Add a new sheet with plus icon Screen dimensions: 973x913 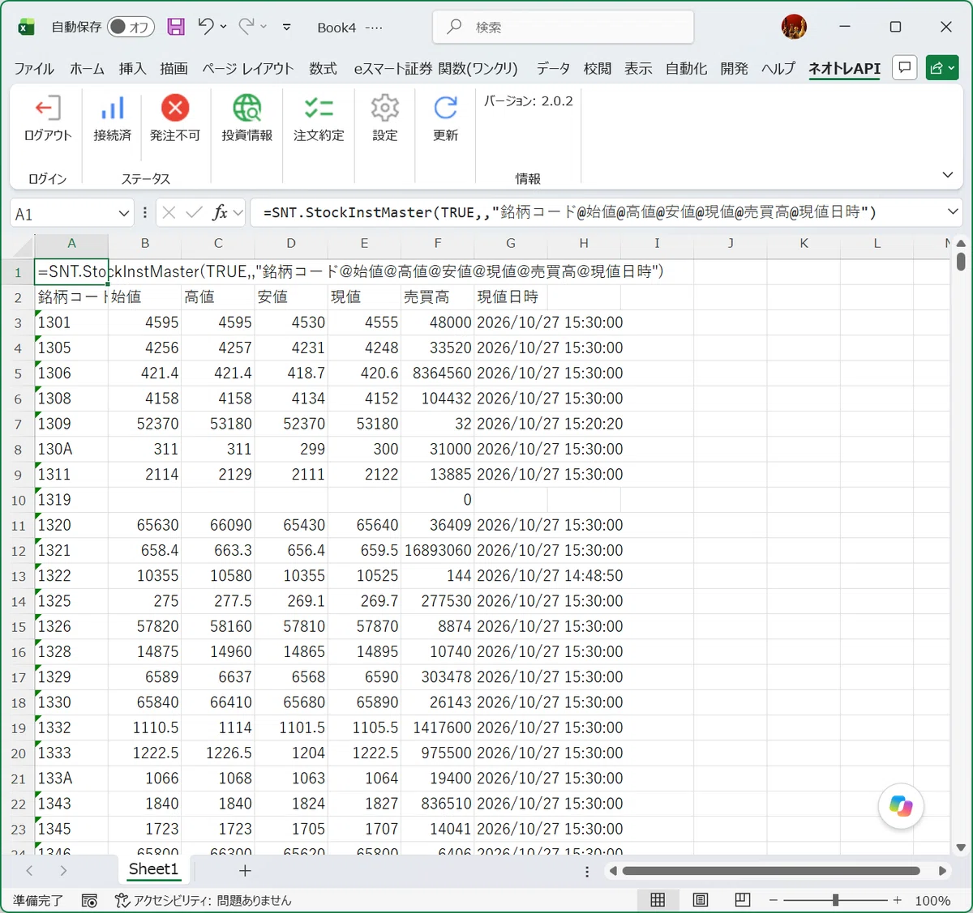[245, 870]
